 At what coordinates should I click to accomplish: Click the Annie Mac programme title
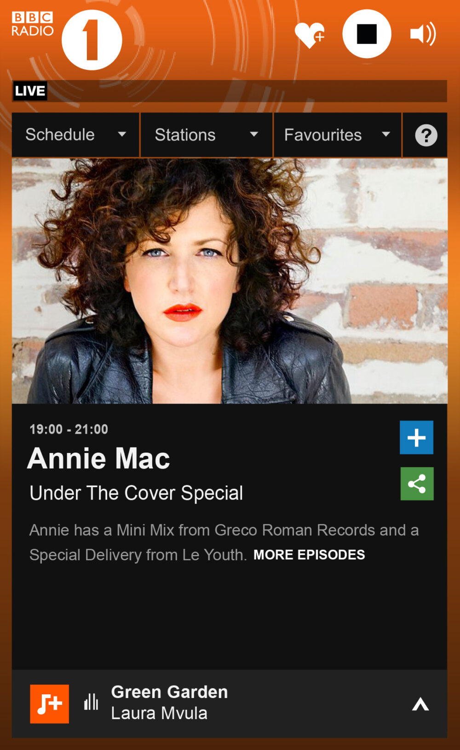tap(99, 459)
